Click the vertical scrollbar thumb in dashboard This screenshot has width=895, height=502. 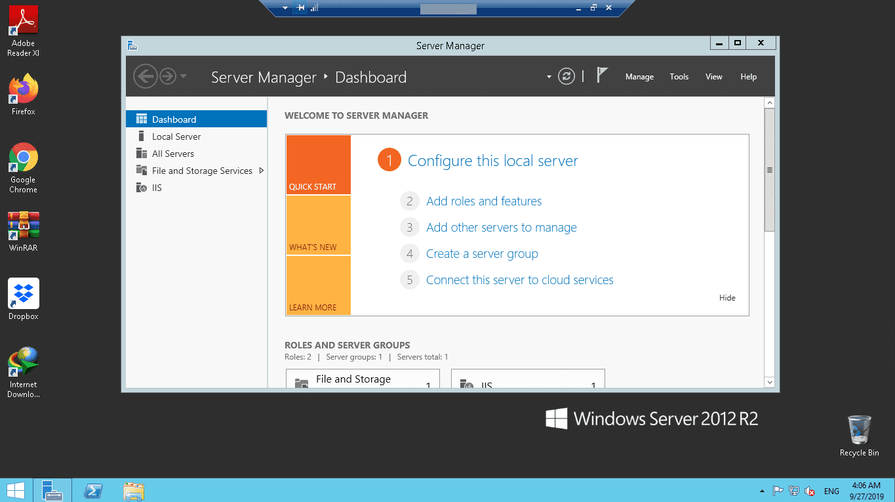tap(770, 170)
